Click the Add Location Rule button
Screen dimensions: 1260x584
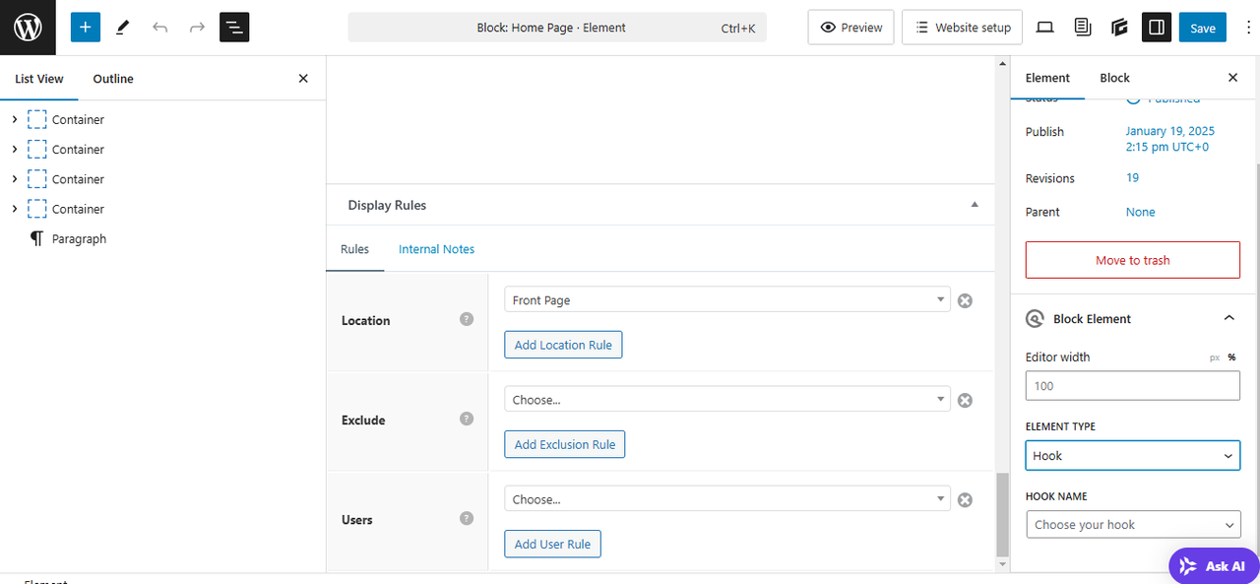[563, 345]
